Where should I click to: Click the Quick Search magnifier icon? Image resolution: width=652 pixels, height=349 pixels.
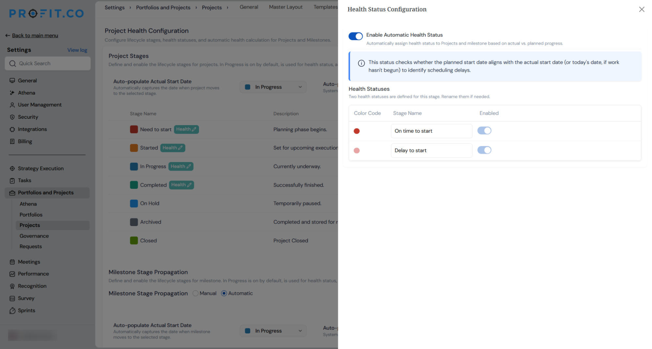(12, 64)
